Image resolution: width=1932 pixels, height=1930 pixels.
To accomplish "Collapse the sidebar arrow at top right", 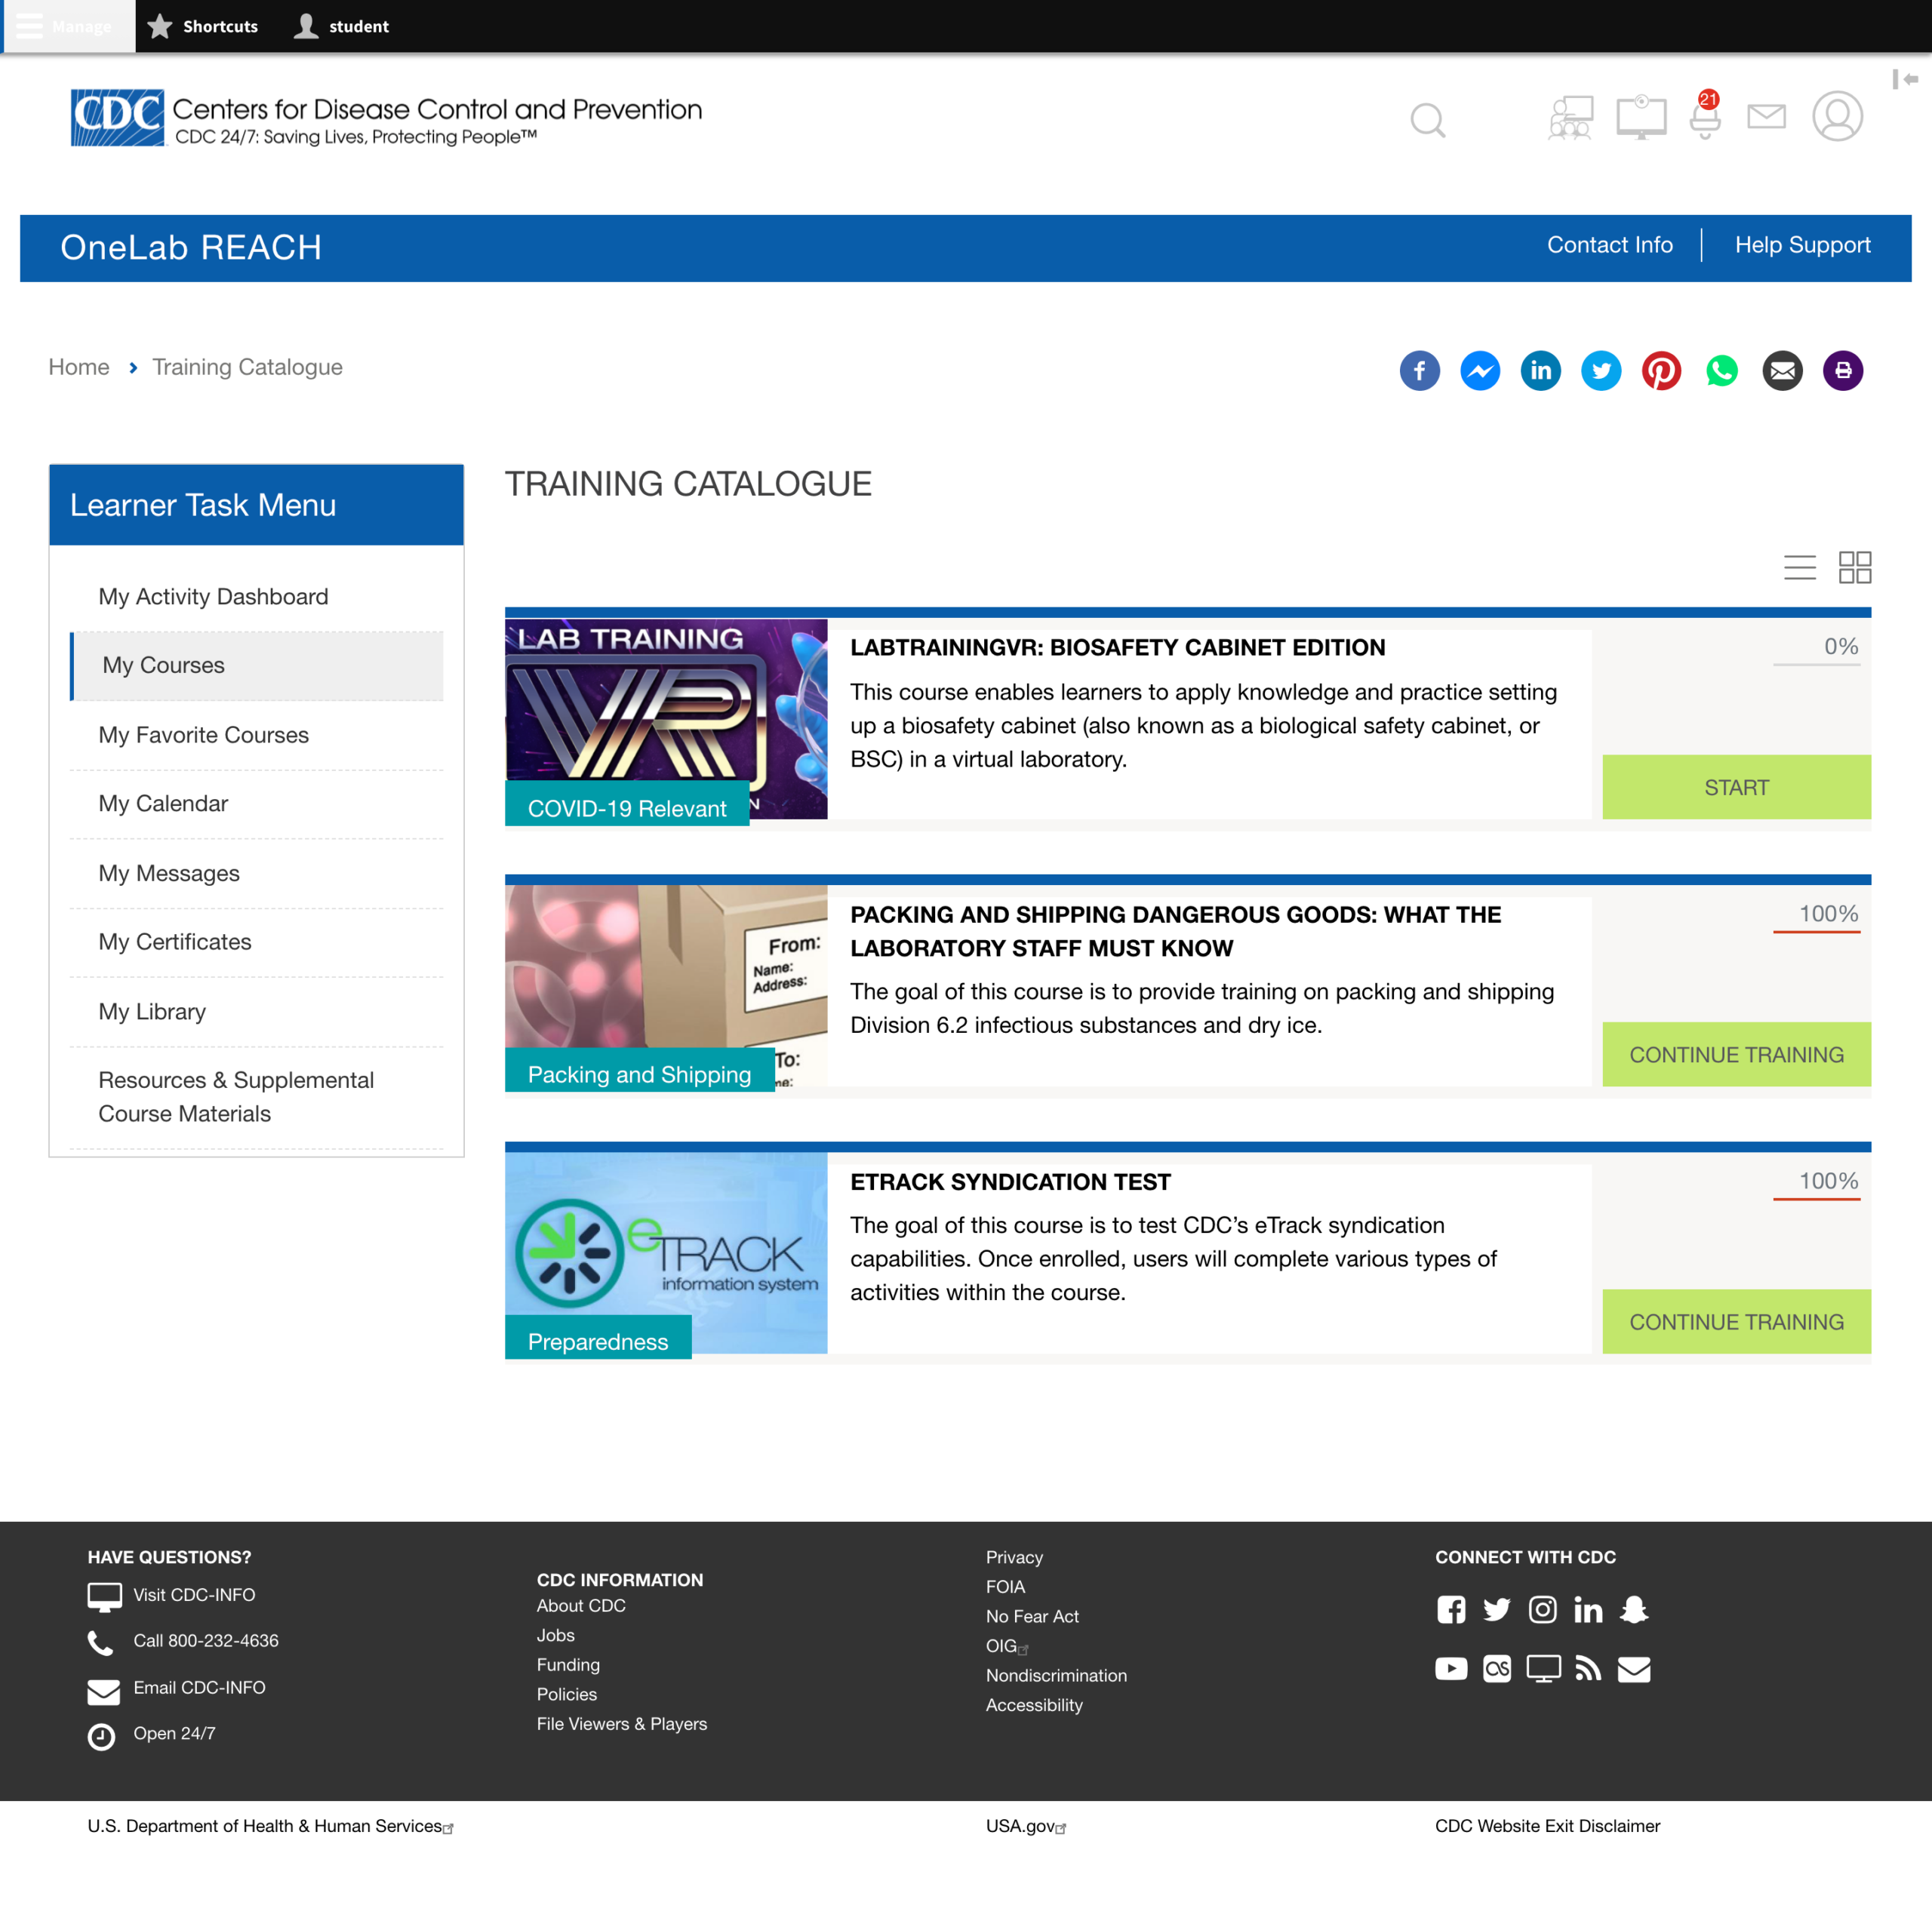I will (1904, 79).
